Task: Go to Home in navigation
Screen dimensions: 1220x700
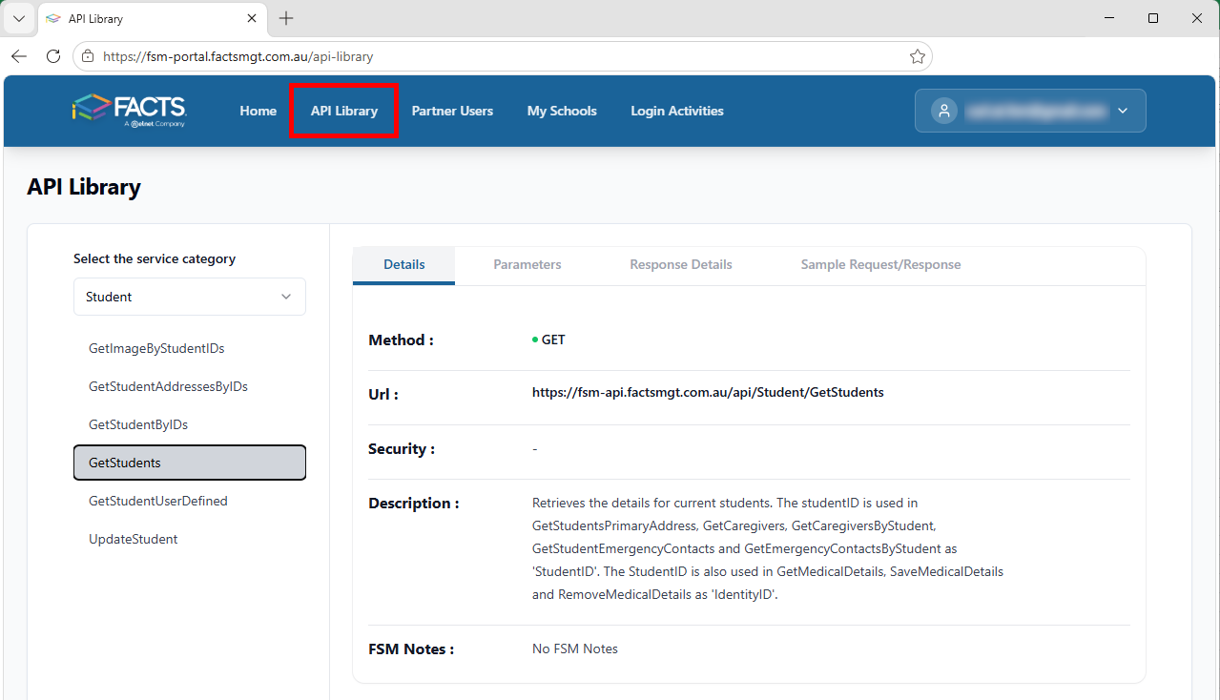Action: (x=258, y=111)
